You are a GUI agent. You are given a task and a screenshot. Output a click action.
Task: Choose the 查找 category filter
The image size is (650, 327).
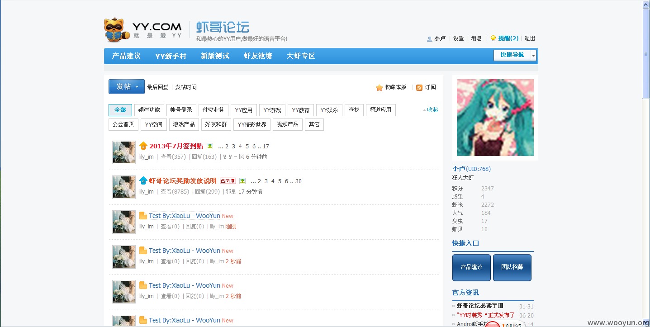(x=354, y=110)
